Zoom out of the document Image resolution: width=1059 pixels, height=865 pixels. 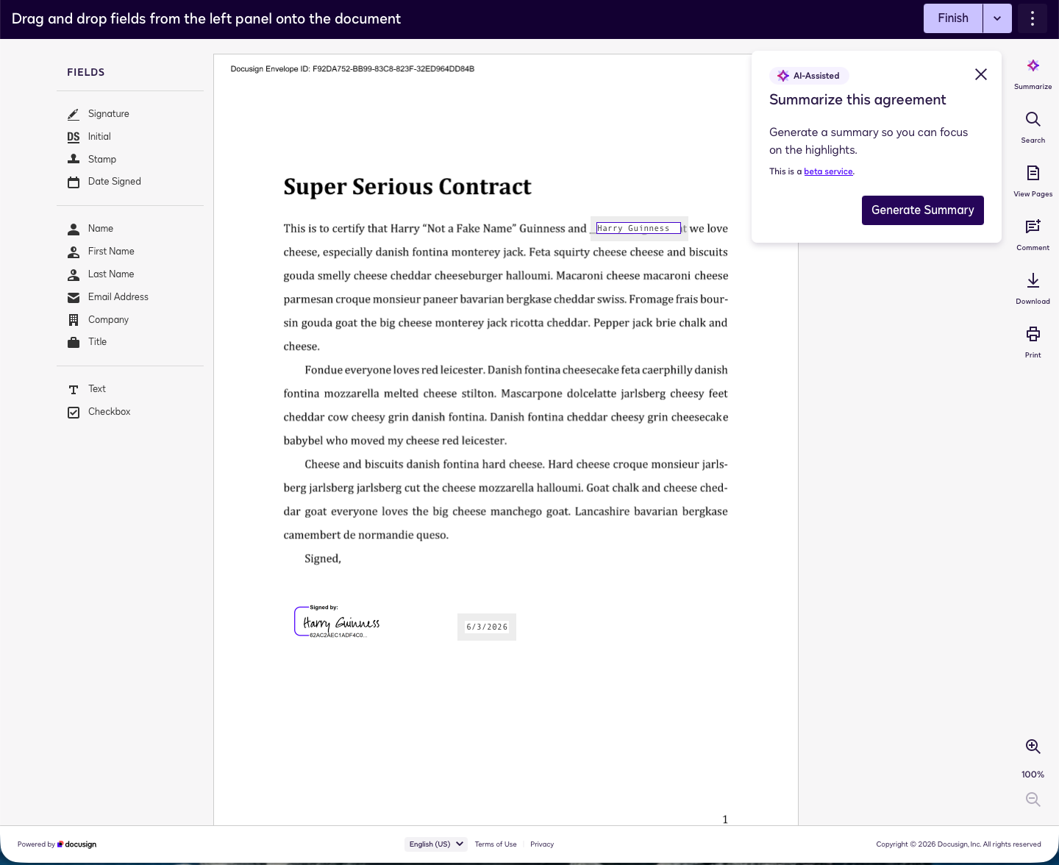point(1033,800)
